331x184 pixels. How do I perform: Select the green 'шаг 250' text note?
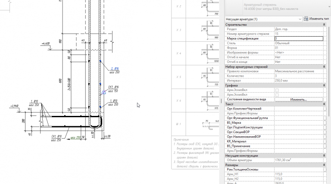(75, 137)
